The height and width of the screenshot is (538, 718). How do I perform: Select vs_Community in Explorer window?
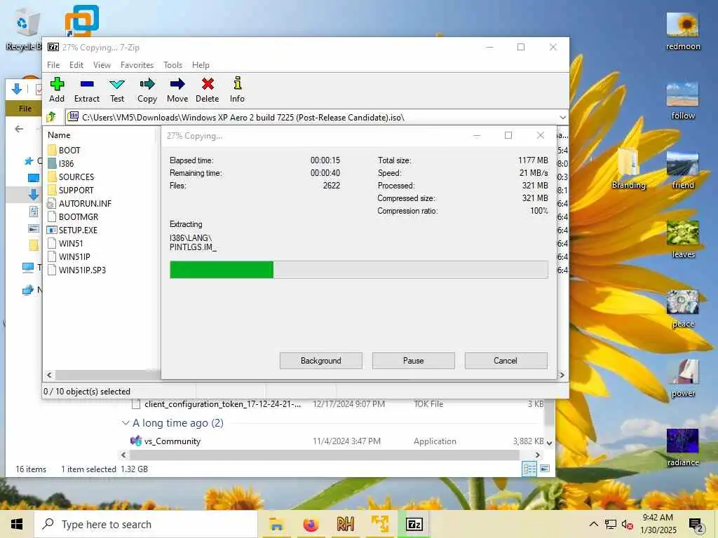tap(172, 441)
